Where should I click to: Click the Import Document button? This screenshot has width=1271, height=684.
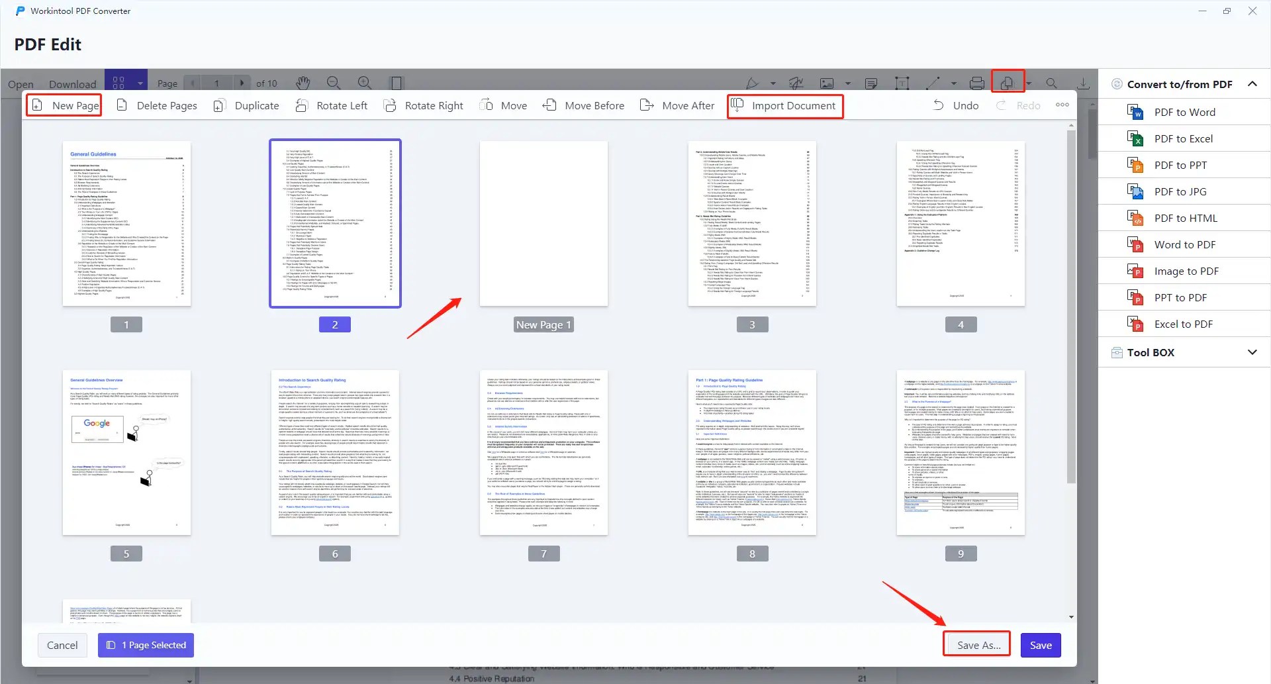click(785, 105)
